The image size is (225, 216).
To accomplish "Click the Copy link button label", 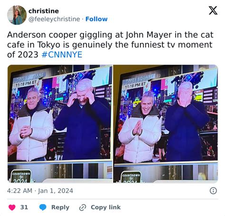I will point(105,207).
